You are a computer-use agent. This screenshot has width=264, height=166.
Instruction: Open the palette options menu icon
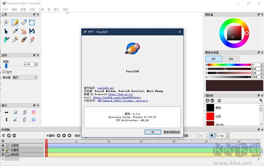[x=261, y=100]
